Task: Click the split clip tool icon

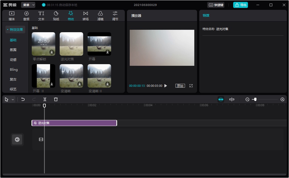Action: [x=45, y=99]
